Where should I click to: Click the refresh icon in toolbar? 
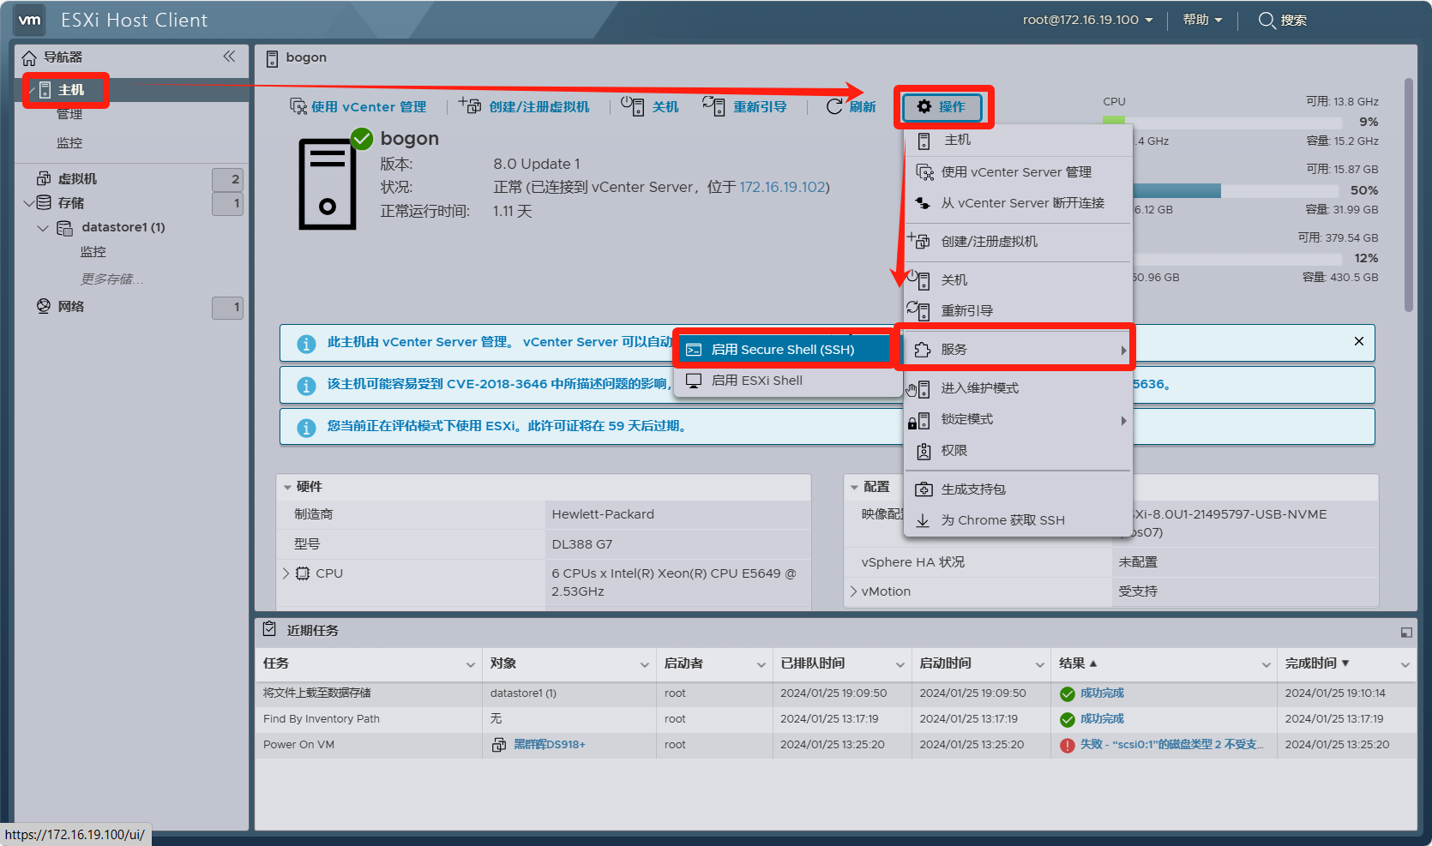click(x=833, y=106)
